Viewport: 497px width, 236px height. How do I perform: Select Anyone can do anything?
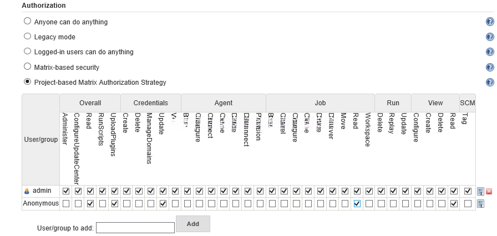(x=28, y=22)
